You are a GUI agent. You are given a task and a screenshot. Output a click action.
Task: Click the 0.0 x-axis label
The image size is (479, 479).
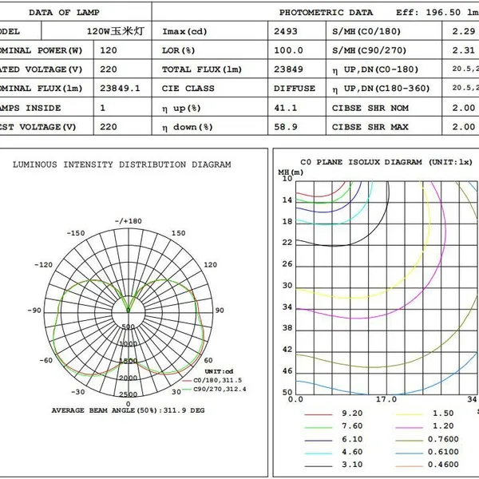tap(295, 399)
